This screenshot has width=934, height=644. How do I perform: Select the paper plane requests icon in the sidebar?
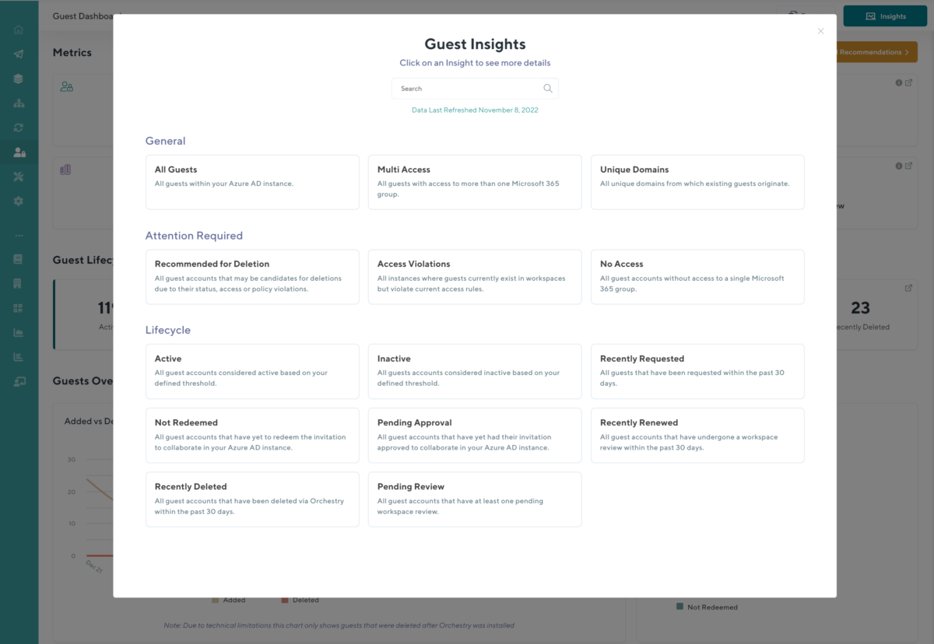pyautogui.click(x=19, y=54)
